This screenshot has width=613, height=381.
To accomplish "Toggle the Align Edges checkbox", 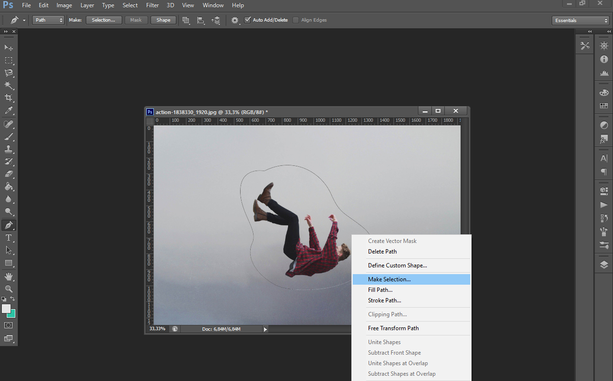I will click(296, 20).
